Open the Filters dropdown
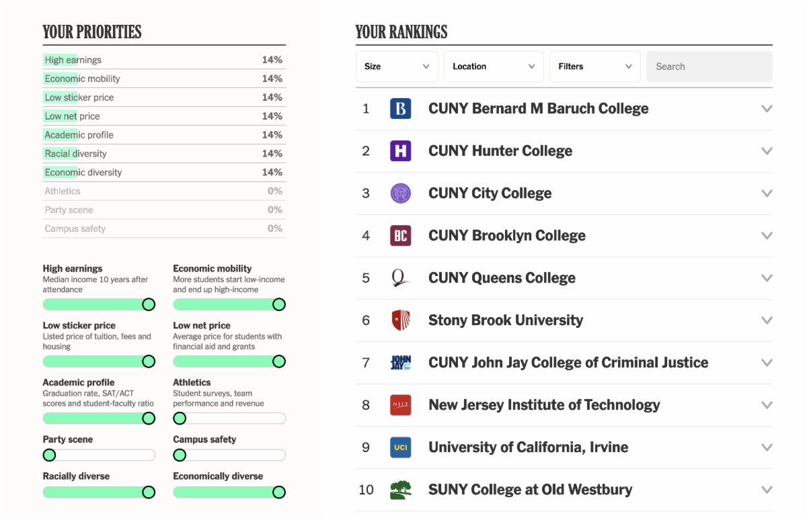This screenshot has height=520, width=807. point(595,67)
